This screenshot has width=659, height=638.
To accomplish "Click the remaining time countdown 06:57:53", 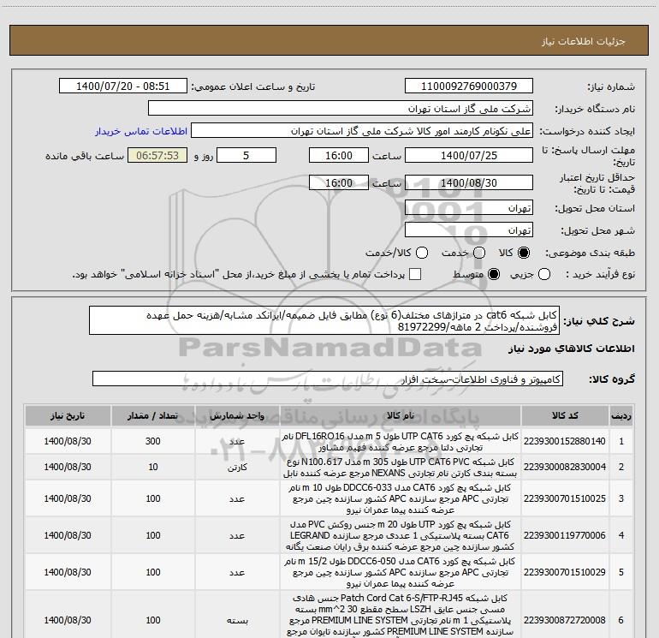I will click(157, 155).
